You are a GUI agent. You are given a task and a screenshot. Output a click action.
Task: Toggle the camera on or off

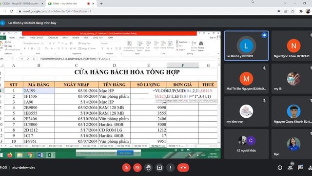[x=137, y=168]
